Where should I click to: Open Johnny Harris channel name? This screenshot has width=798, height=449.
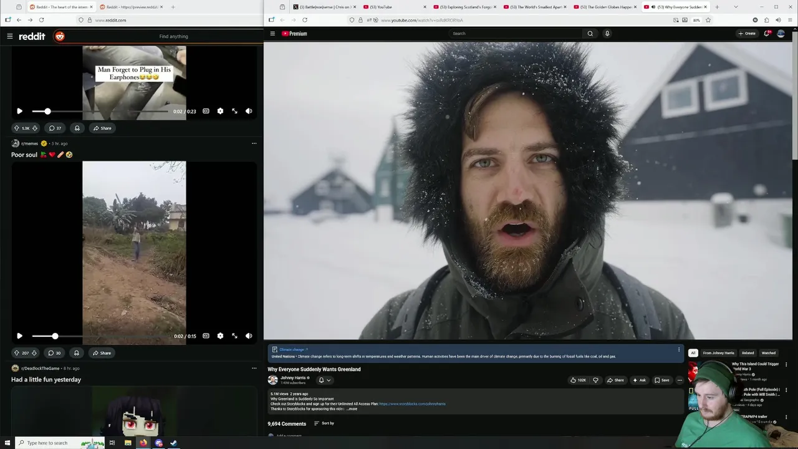pyautogui.click(x=293, y=378)
